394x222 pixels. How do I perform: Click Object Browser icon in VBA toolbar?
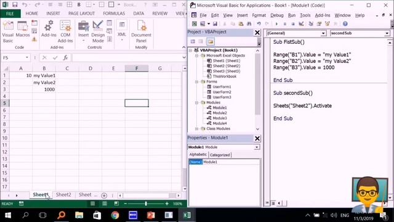pos(327,23)
